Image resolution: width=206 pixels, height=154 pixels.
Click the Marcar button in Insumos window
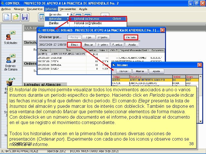pos(140,71)
